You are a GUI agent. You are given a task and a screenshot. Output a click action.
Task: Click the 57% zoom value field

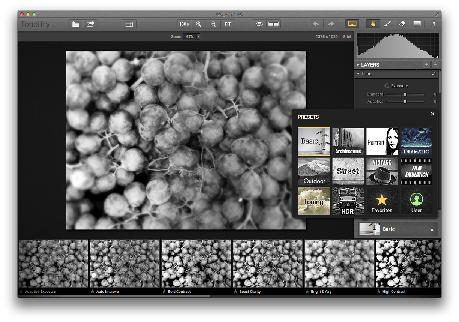coord(190,37)
